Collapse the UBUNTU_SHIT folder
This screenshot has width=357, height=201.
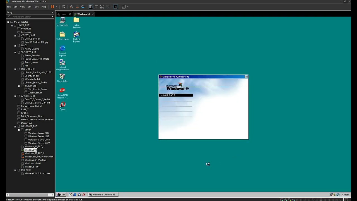(15, 69)
